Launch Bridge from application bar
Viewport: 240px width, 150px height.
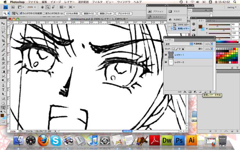pos(13,7)
